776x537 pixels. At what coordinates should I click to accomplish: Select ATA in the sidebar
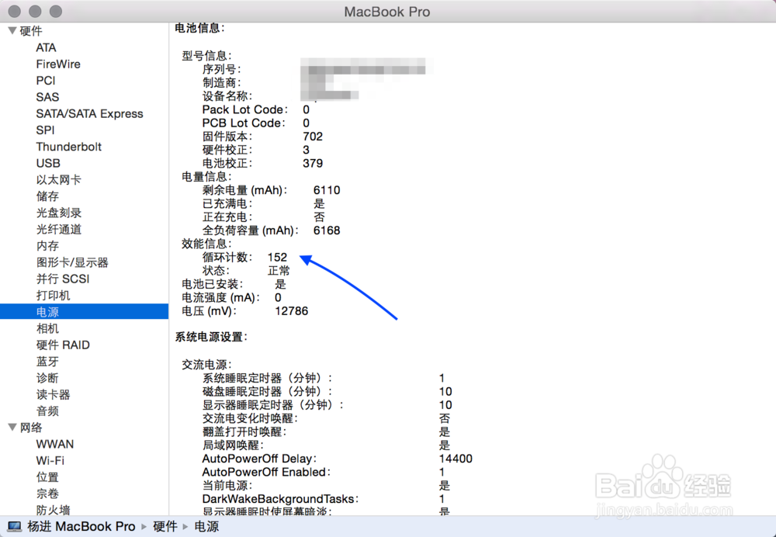click(46, 47)
